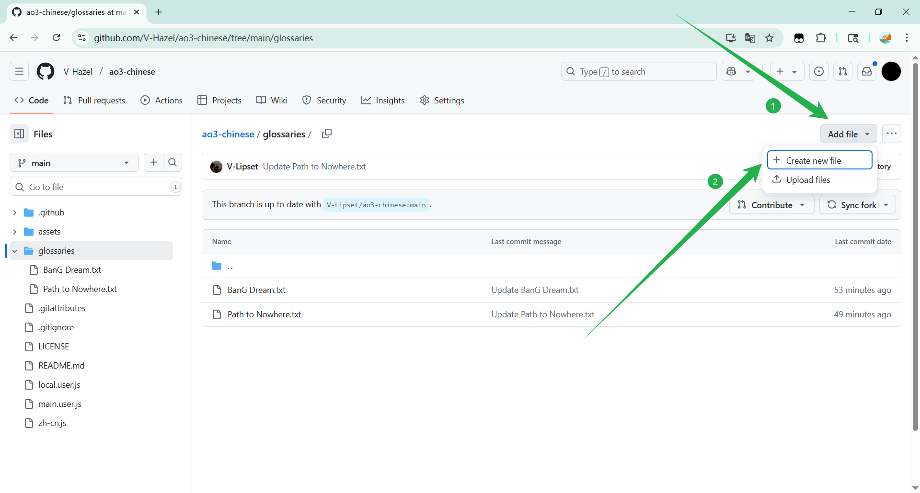Collapse the Files side panel

(19, 134)
